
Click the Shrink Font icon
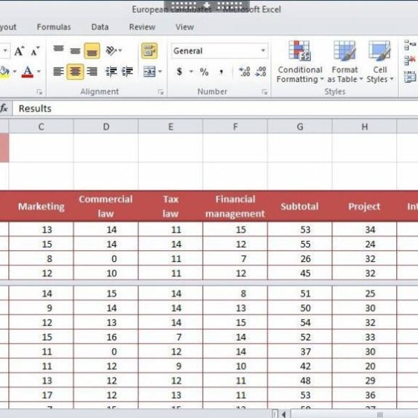click(x=35, y=51)
